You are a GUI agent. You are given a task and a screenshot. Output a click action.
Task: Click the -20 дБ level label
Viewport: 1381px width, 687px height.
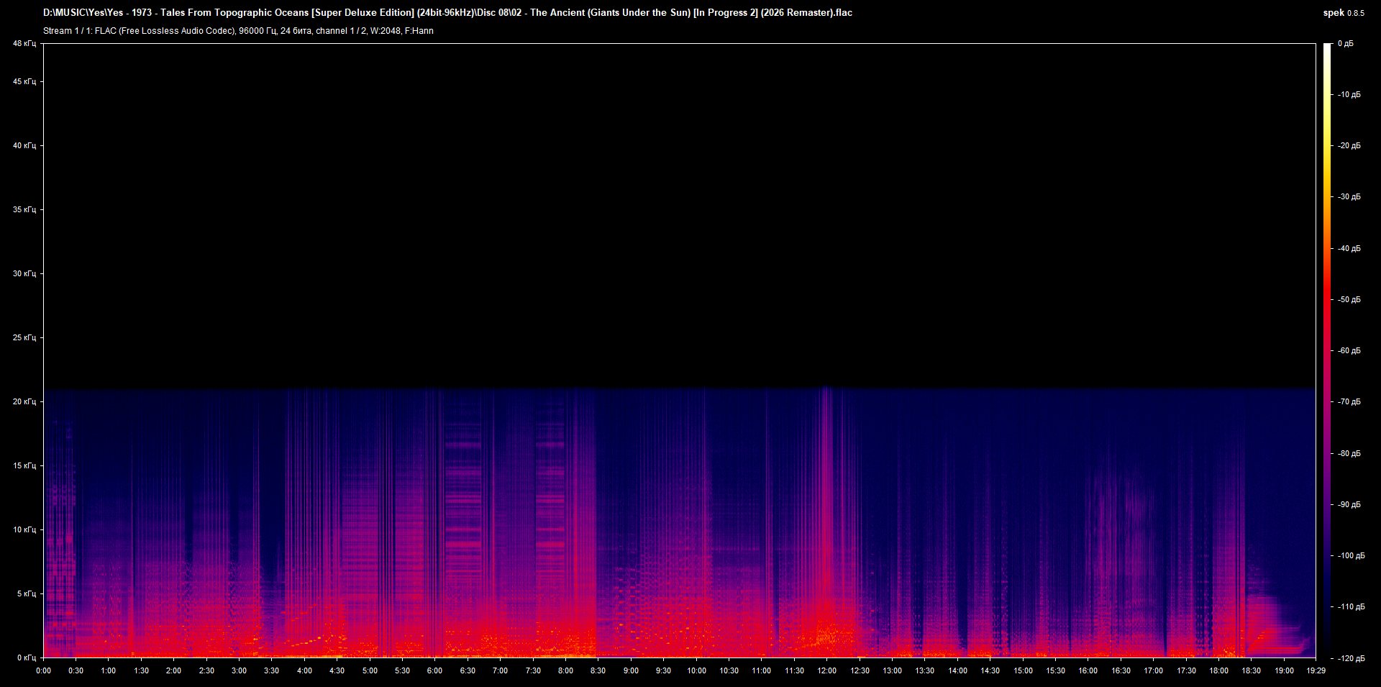click(x=1349, y=145)
